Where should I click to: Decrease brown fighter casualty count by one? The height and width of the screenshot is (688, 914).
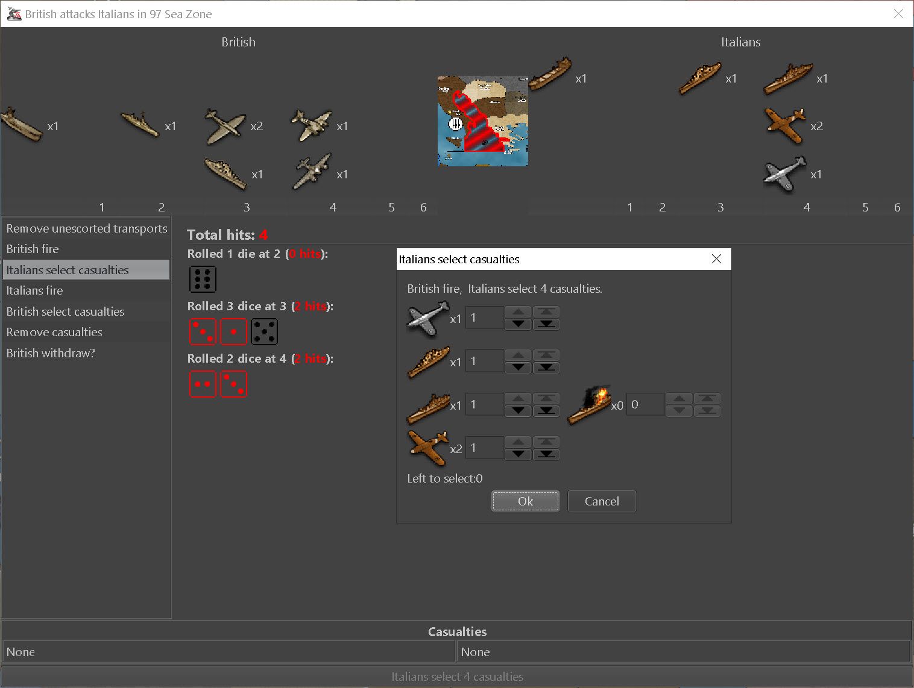click(x=518, y=454)
